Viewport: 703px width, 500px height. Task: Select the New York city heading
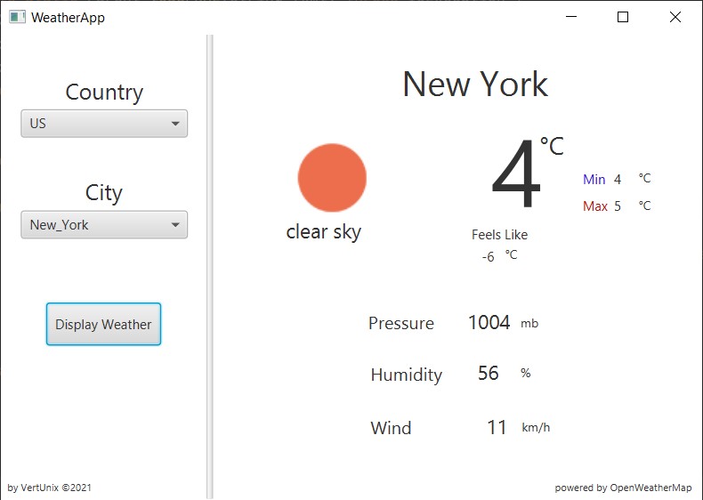[x=475, y=84]
